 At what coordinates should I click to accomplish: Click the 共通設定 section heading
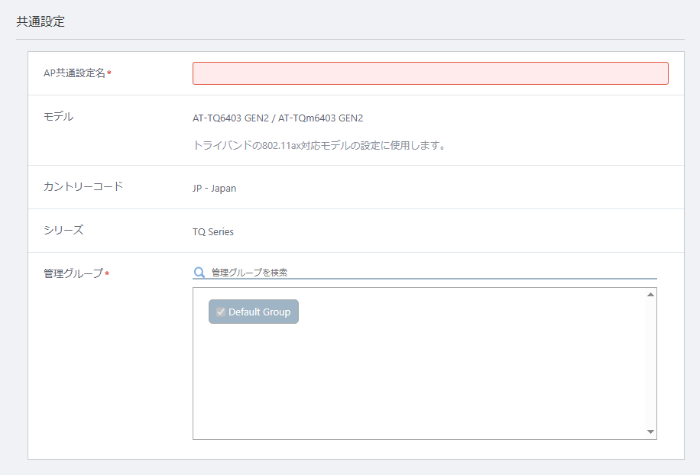pos(41,21)
